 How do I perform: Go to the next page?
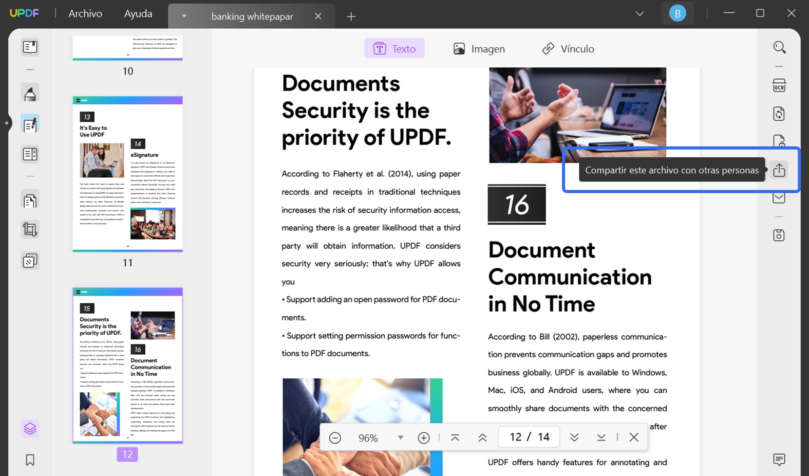click(x=574, y=437)
